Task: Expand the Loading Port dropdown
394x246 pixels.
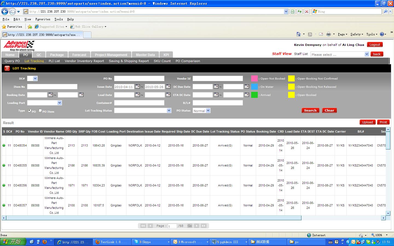Action: click(60, 103)
